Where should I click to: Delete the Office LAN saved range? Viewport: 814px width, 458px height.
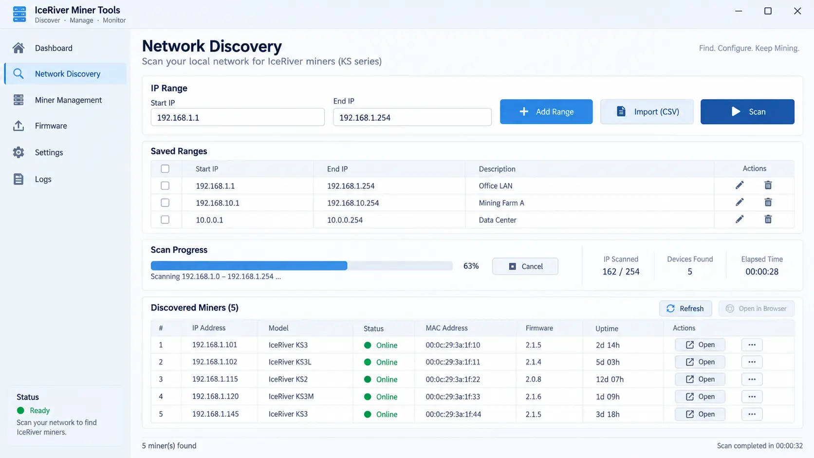pyautogui.click(x=768, y=185)
